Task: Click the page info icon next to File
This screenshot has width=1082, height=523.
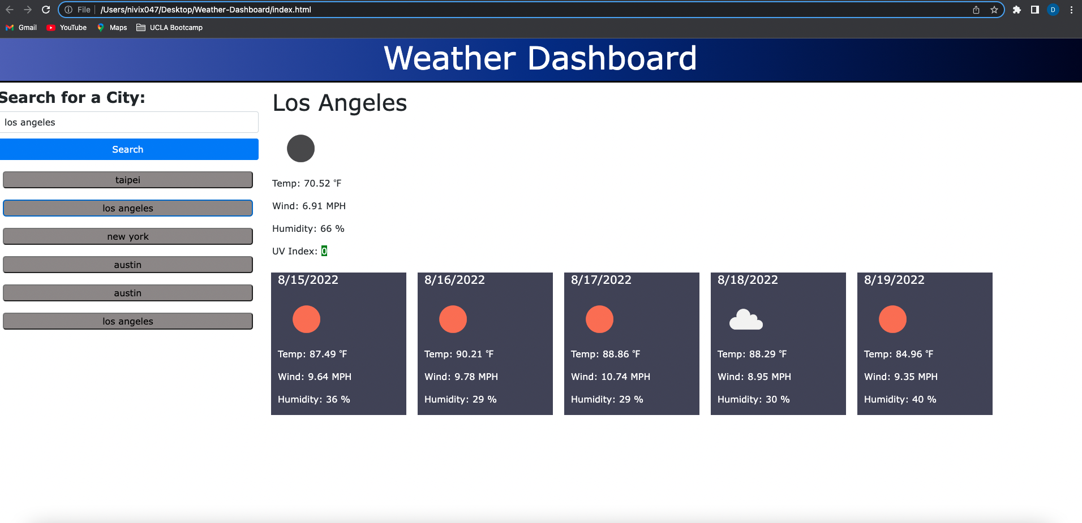Action: [68, 10]
